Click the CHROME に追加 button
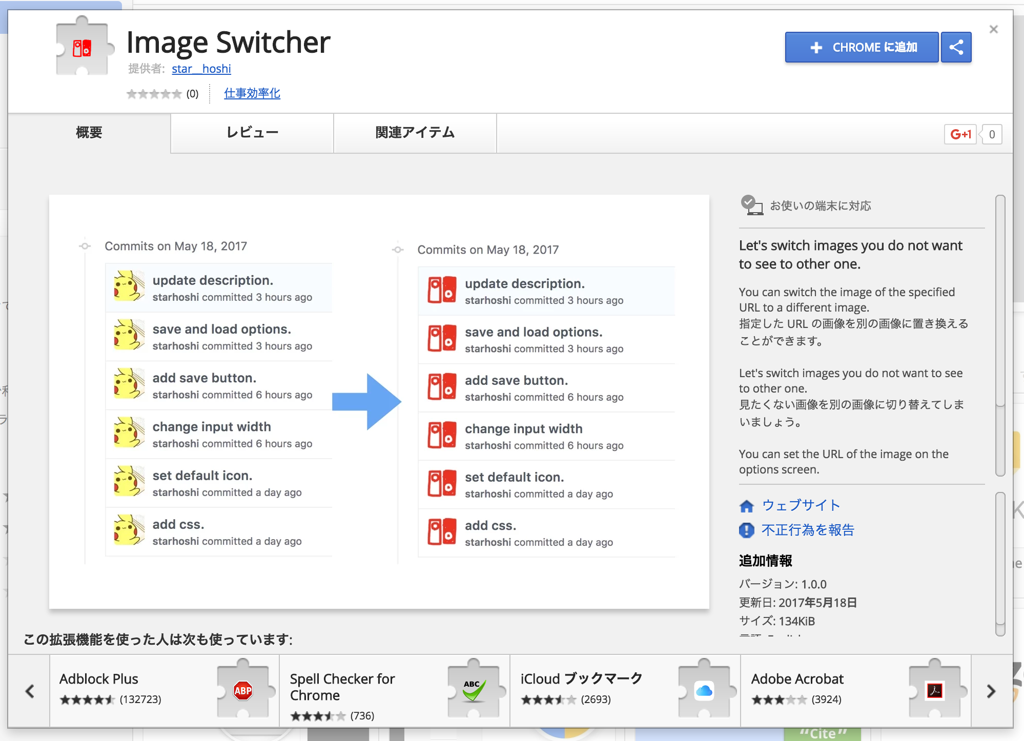This screenshot has width=1024, height=741. (x=862, y=47)
